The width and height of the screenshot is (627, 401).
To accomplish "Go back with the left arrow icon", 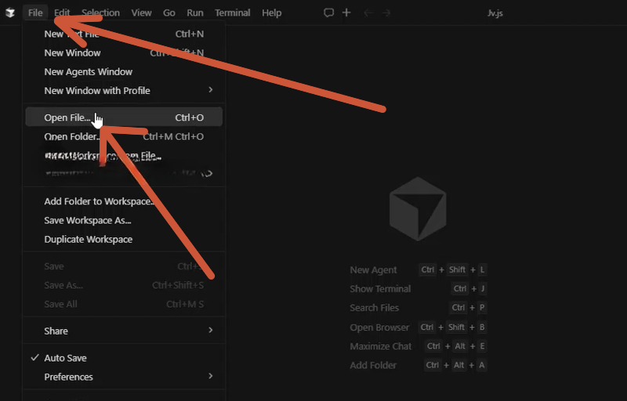I will click(x=368, y=13).
